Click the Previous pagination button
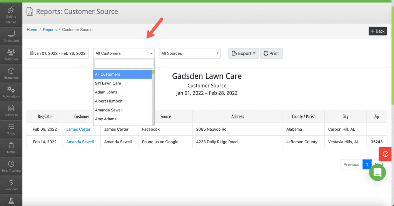Image resolution: width=394 pixels, height=206 pixels. coord(351,164)
